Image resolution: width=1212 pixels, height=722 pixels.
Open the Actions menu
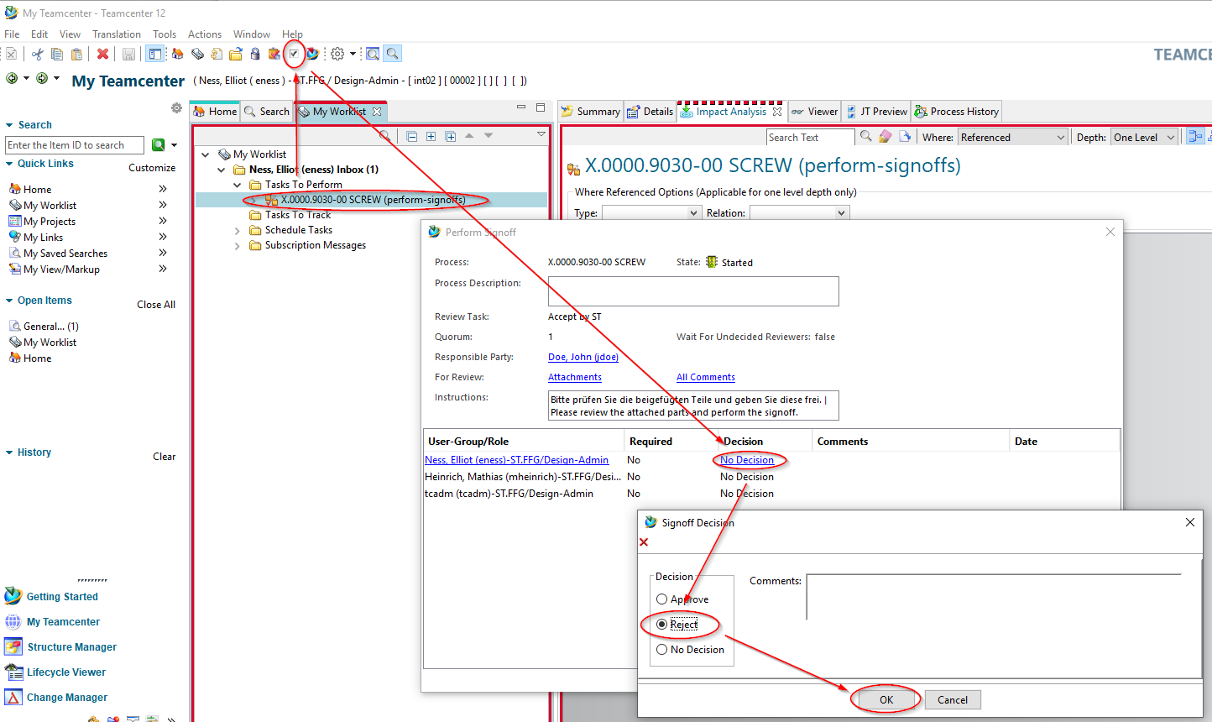(x=205, y=34)
